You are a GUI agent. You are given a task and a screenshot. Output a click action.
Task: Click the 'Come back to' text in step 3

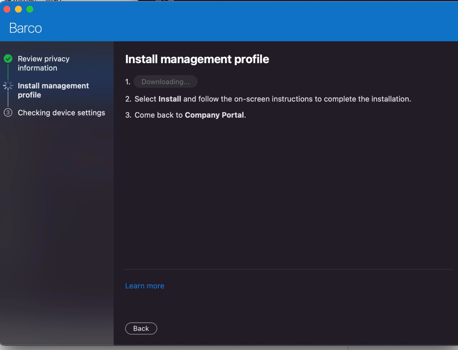pyautogui.click(x=159, y=115)
